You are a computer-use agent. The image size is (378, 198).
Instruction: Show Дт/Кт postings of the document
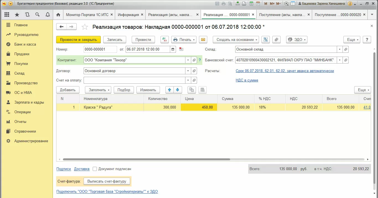(x=164, y=39)
